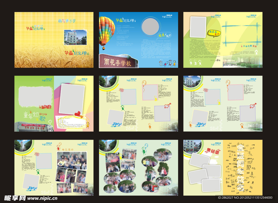Select the red hearts beside tilted frame
This screenshot has height=203, width=278.
(x=78, y=114)
